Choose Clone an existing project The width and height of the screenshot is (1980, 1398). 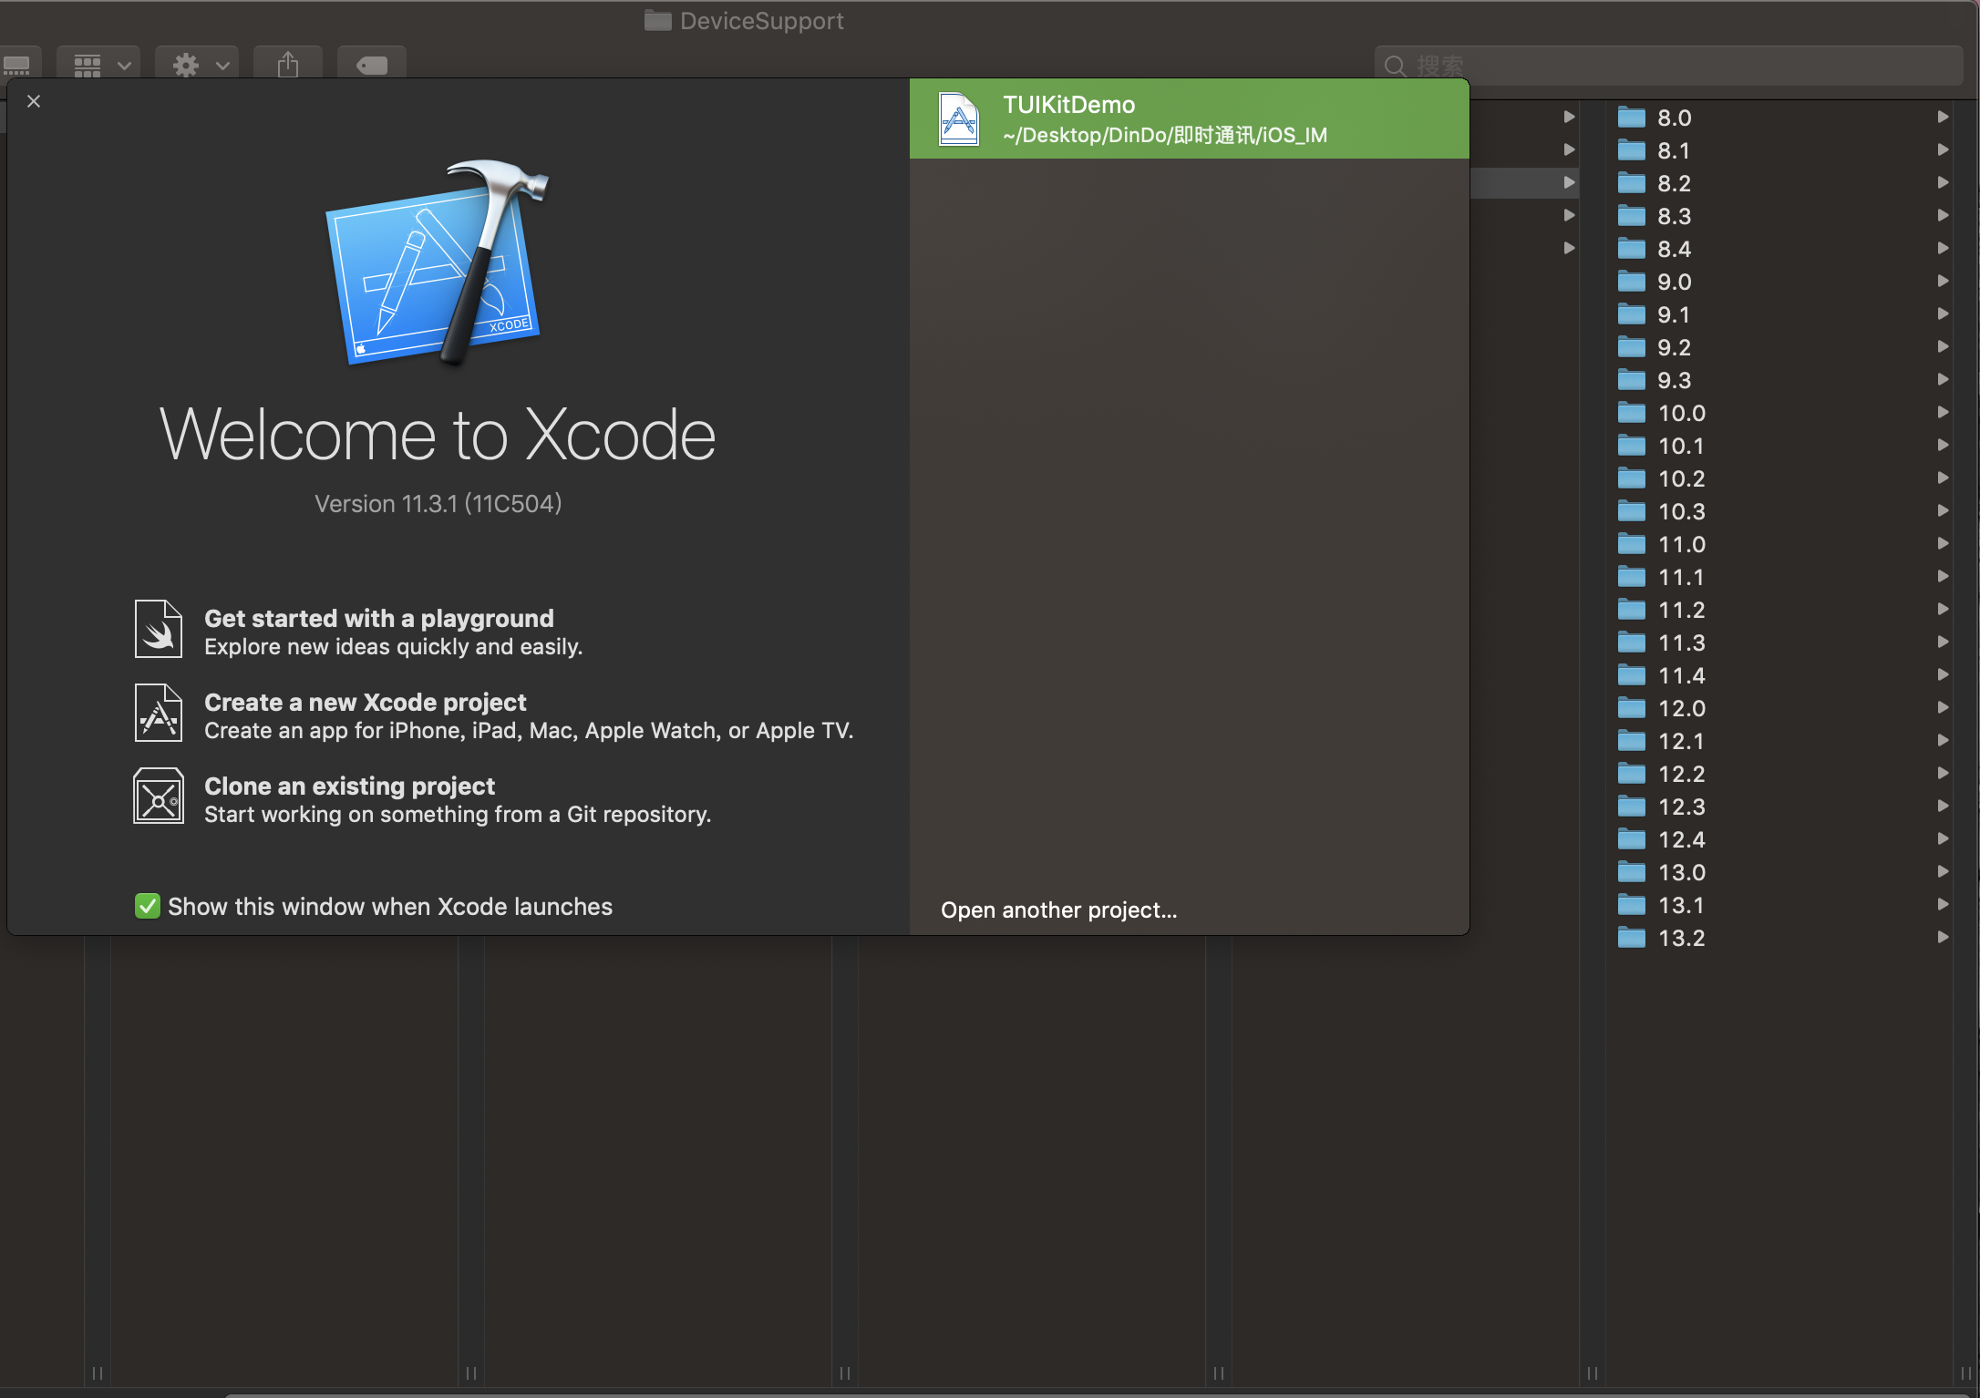pos(349,786)
